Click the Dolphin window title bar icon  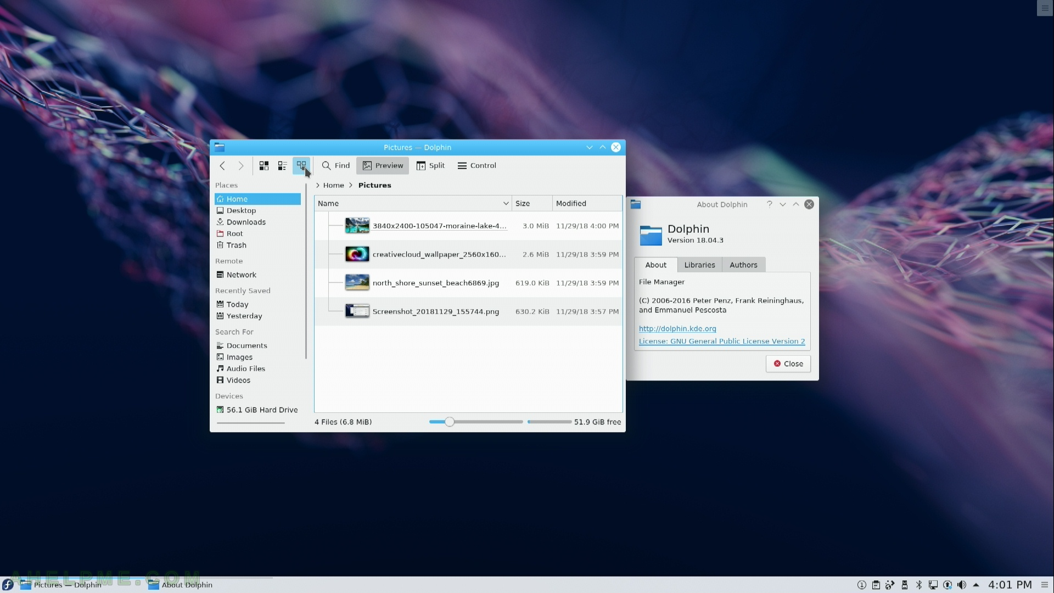(x=220, y=147)
